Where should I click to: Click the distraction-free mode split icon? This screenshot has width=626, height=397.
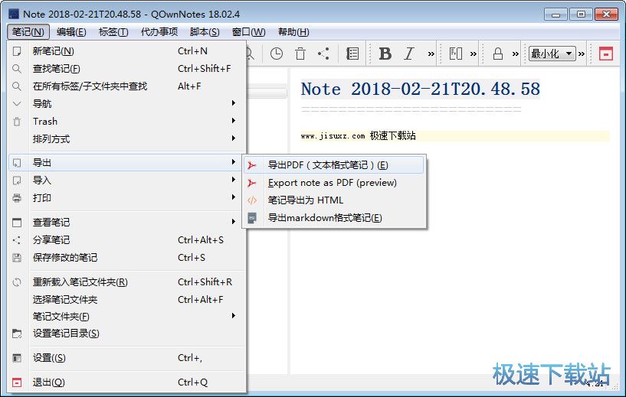[x=456, y=54]
